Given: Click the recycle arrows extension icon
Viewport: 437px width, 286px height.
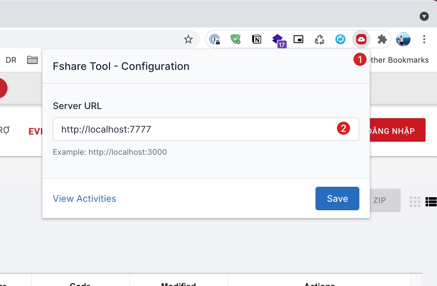Looking at the screenshot, I should tap(319, 40).
